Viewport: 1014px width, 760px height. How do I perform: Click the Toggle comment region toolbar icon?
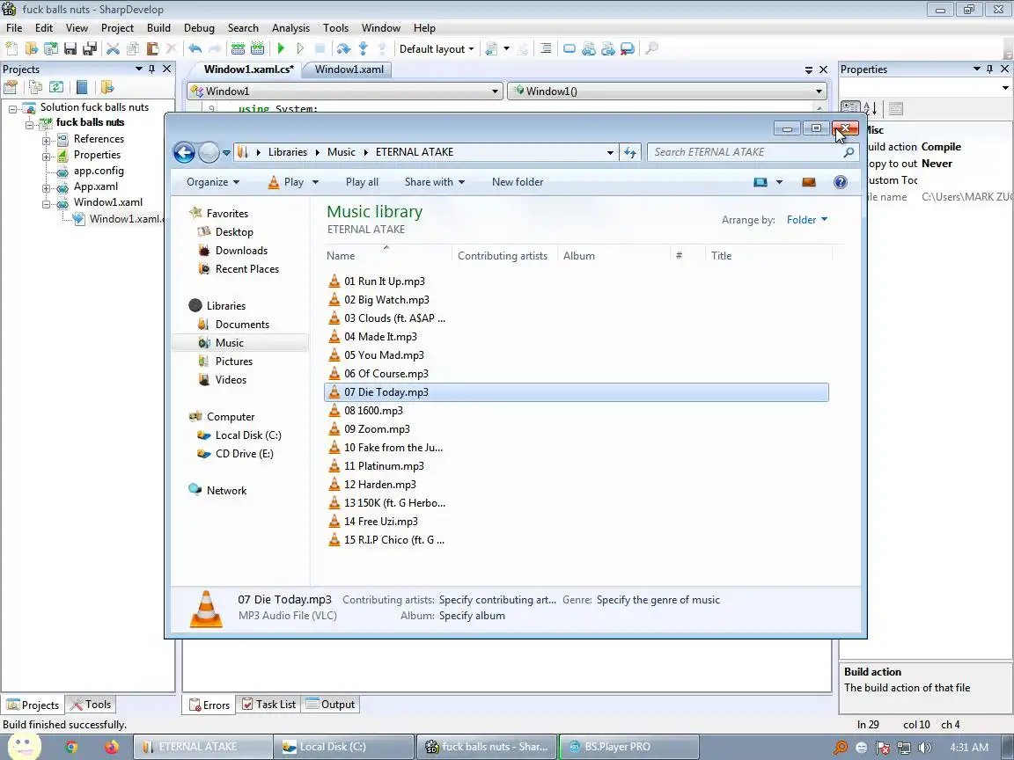coord(545,48)
